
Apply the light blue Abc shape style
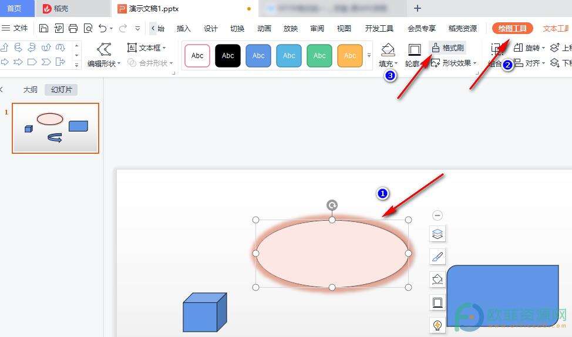pyautogui.click(x=289, y=55)
